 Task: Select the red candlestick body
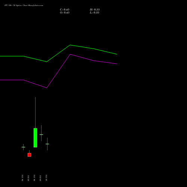pos(30,155)
